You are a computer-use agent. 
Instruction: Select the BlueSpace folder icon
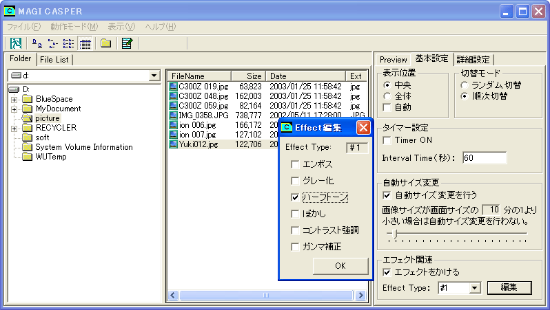(28, 99)
